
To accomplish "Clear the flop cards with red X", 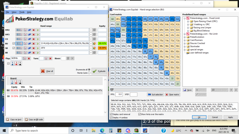I will coord(29,58).
